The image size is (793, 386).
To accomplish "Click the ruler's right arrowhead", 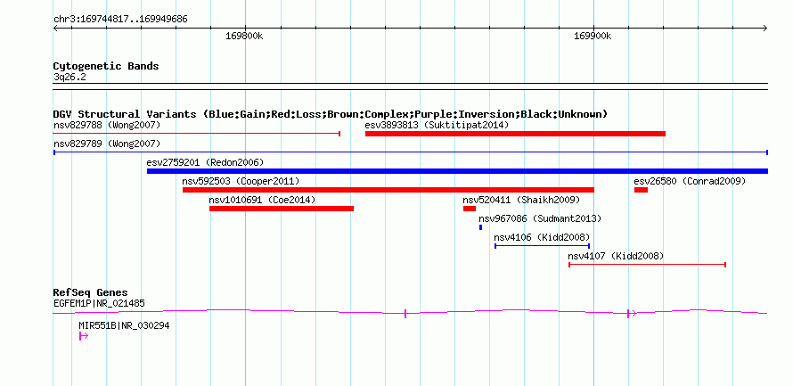I will 765,29.
